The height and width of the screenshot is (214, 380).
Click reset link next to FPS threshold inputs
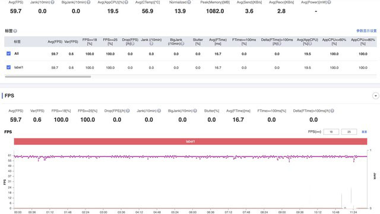[364, 132]
